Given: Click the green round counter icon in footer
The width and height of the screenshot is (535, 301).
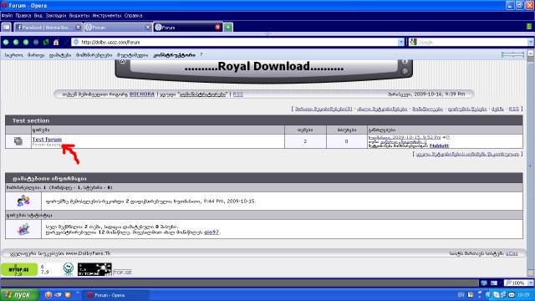Looking at the screenshot, I should [69, 269].
